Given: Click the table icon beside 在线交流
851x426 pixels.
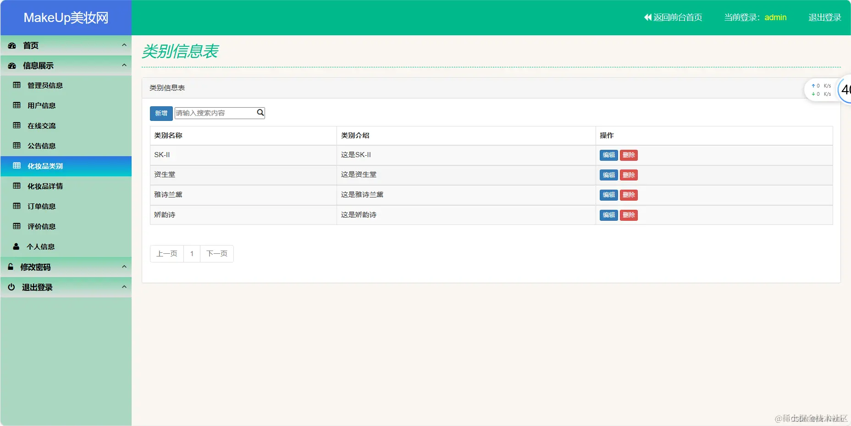Looking at the screenshot, I should [x=17, y=126].
